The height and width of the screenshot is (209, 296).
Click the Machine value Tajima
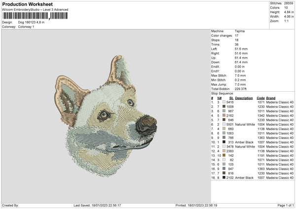[240, 31]
